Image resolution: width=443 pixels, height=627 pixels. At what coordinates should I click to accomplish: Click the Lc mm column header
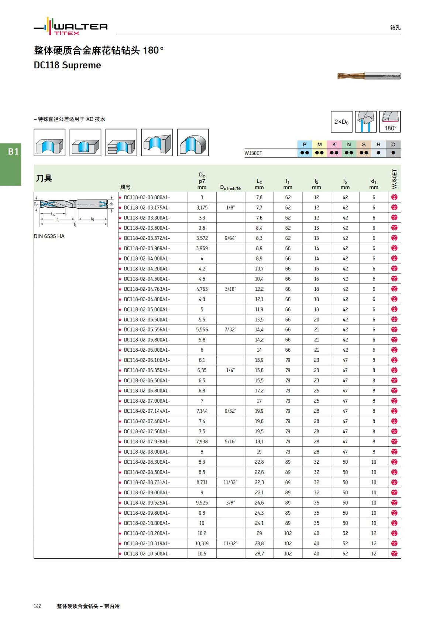click(x=259, y=184)
